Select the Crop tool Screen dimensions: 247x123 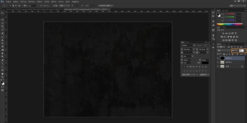(x=2, y=26)
